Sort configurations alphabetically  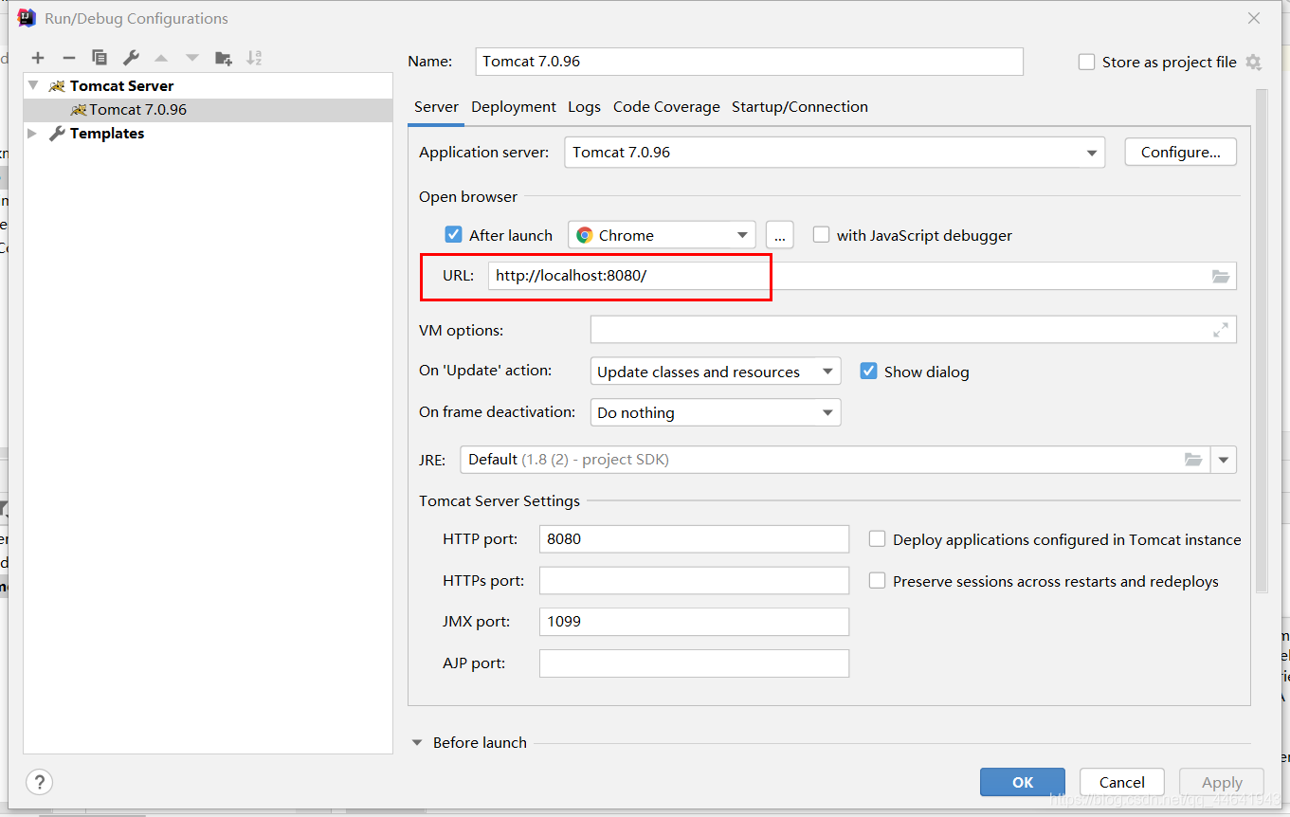tap(254, 58)
